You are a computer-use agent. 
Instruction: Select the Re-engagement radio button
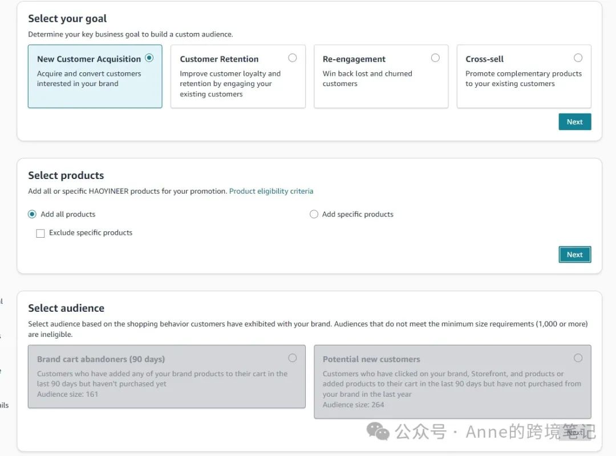click(436, 58)
